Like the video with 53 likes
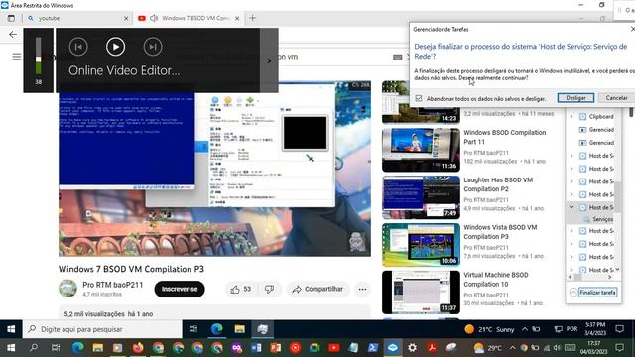The width and height of the screenshot is (635, 357). point(241,289)
